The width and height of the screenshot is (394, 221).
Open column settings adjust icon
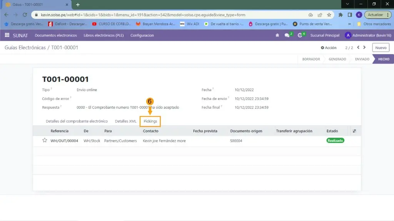pyautogui.click(x=354, y=131)
